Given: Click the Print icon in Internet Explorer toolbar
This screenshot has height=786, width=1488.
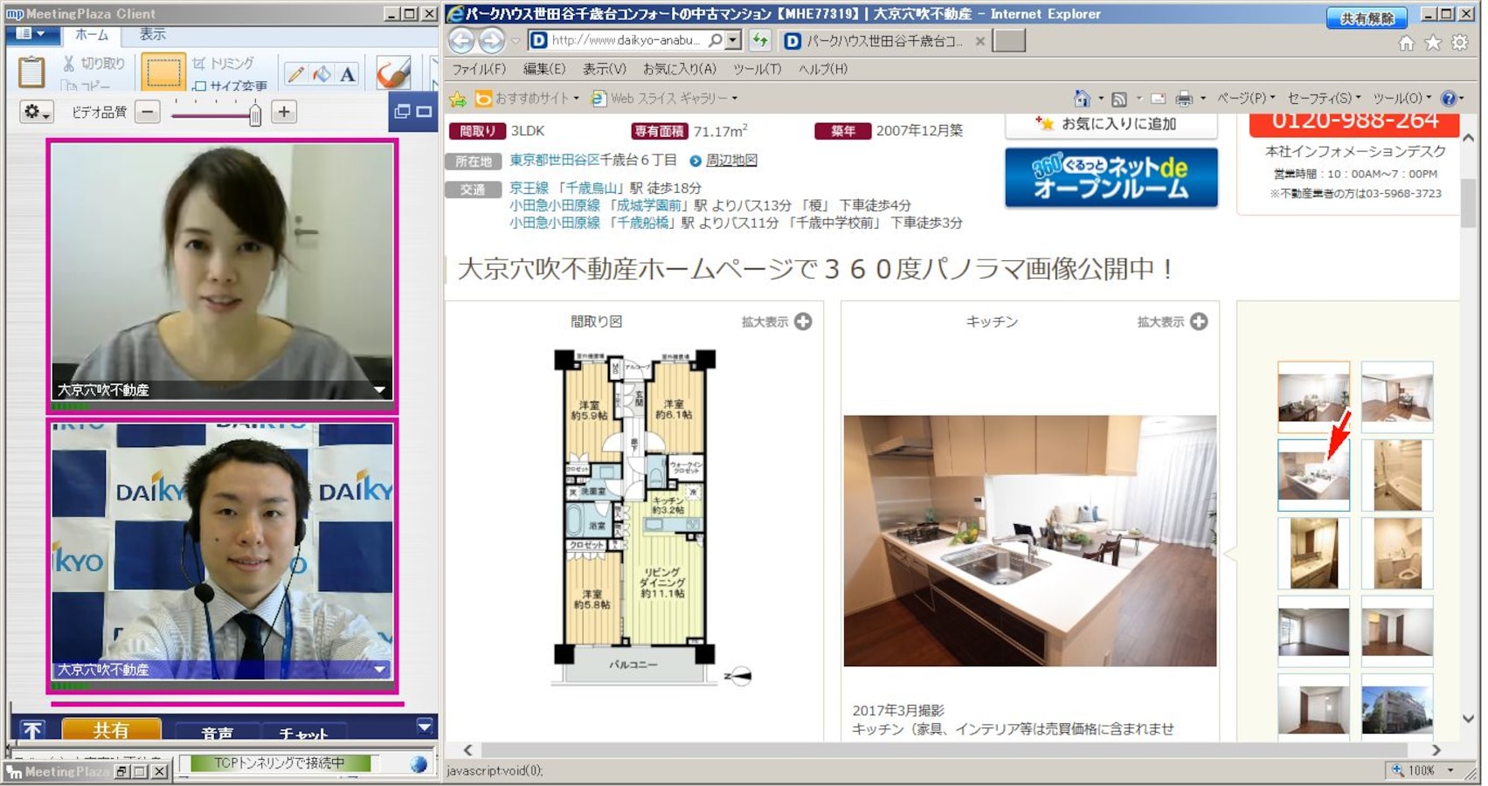Looking at the screenshot, I should (1182, 98).
